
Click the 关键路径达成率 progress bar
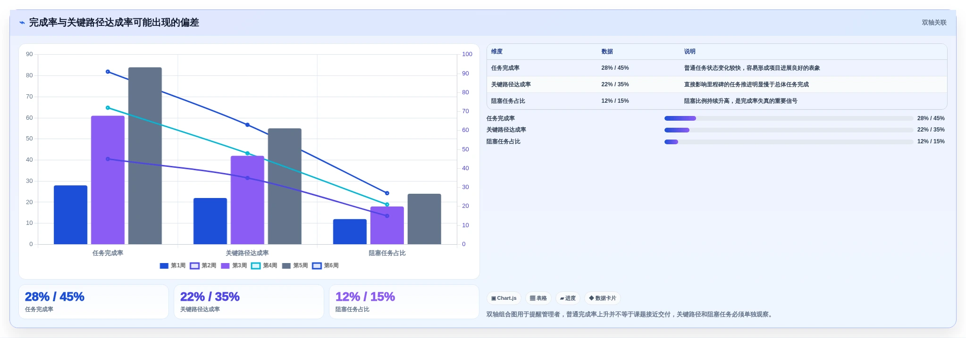789,130
